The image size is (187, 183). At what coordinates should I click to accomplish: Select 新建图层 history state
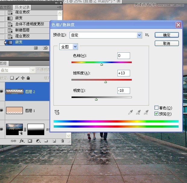[x=22, y=30]
